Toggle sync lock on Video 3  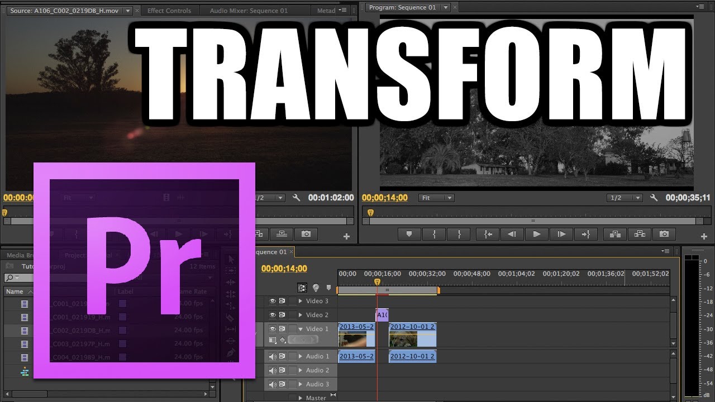pos(282,301)
